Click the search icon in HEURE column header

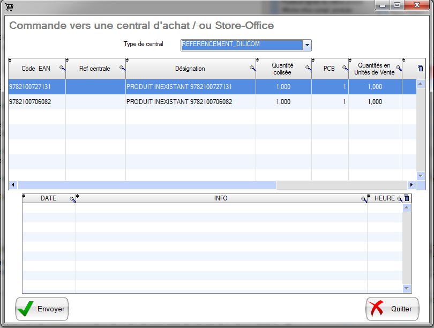400,199
